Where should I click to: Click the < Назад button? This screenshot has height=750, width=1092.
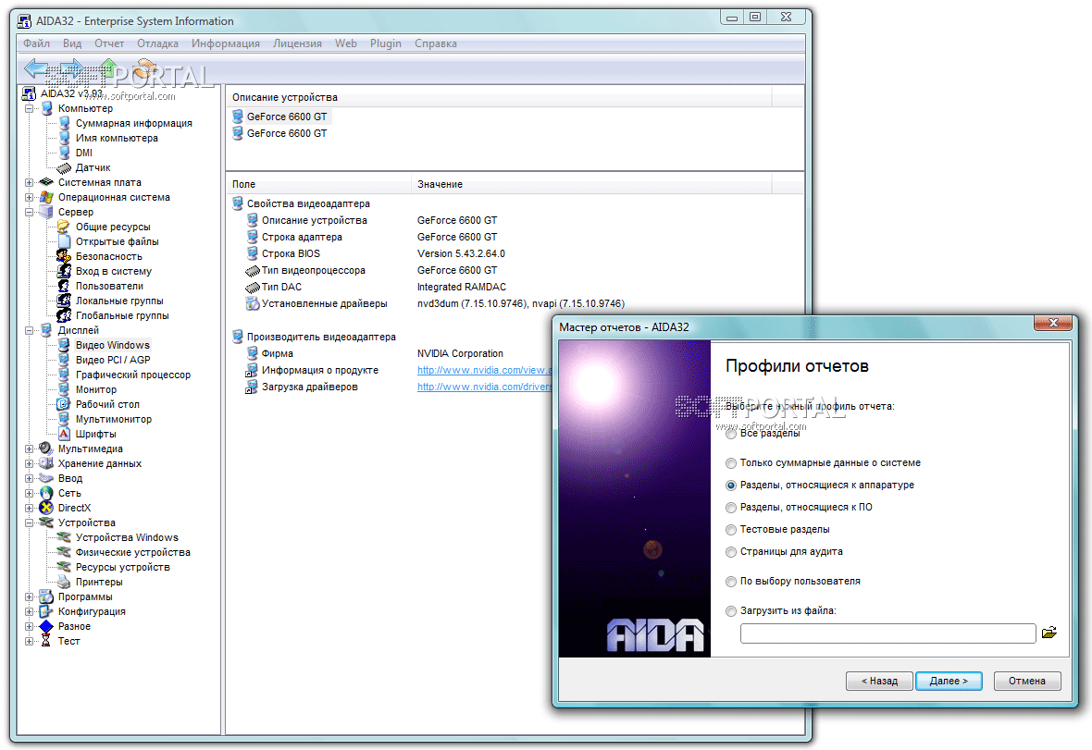(879, 681)
